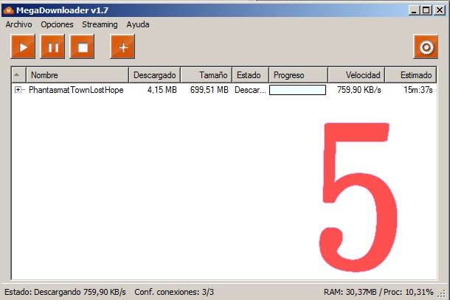Sort list by the Tamaño column header
This screenshot has height=300, width=450.
[x=207, y=75]
